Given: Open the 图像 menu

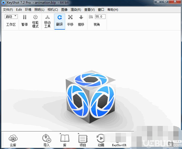Looking at the screenshot, I should coord(64,10).
